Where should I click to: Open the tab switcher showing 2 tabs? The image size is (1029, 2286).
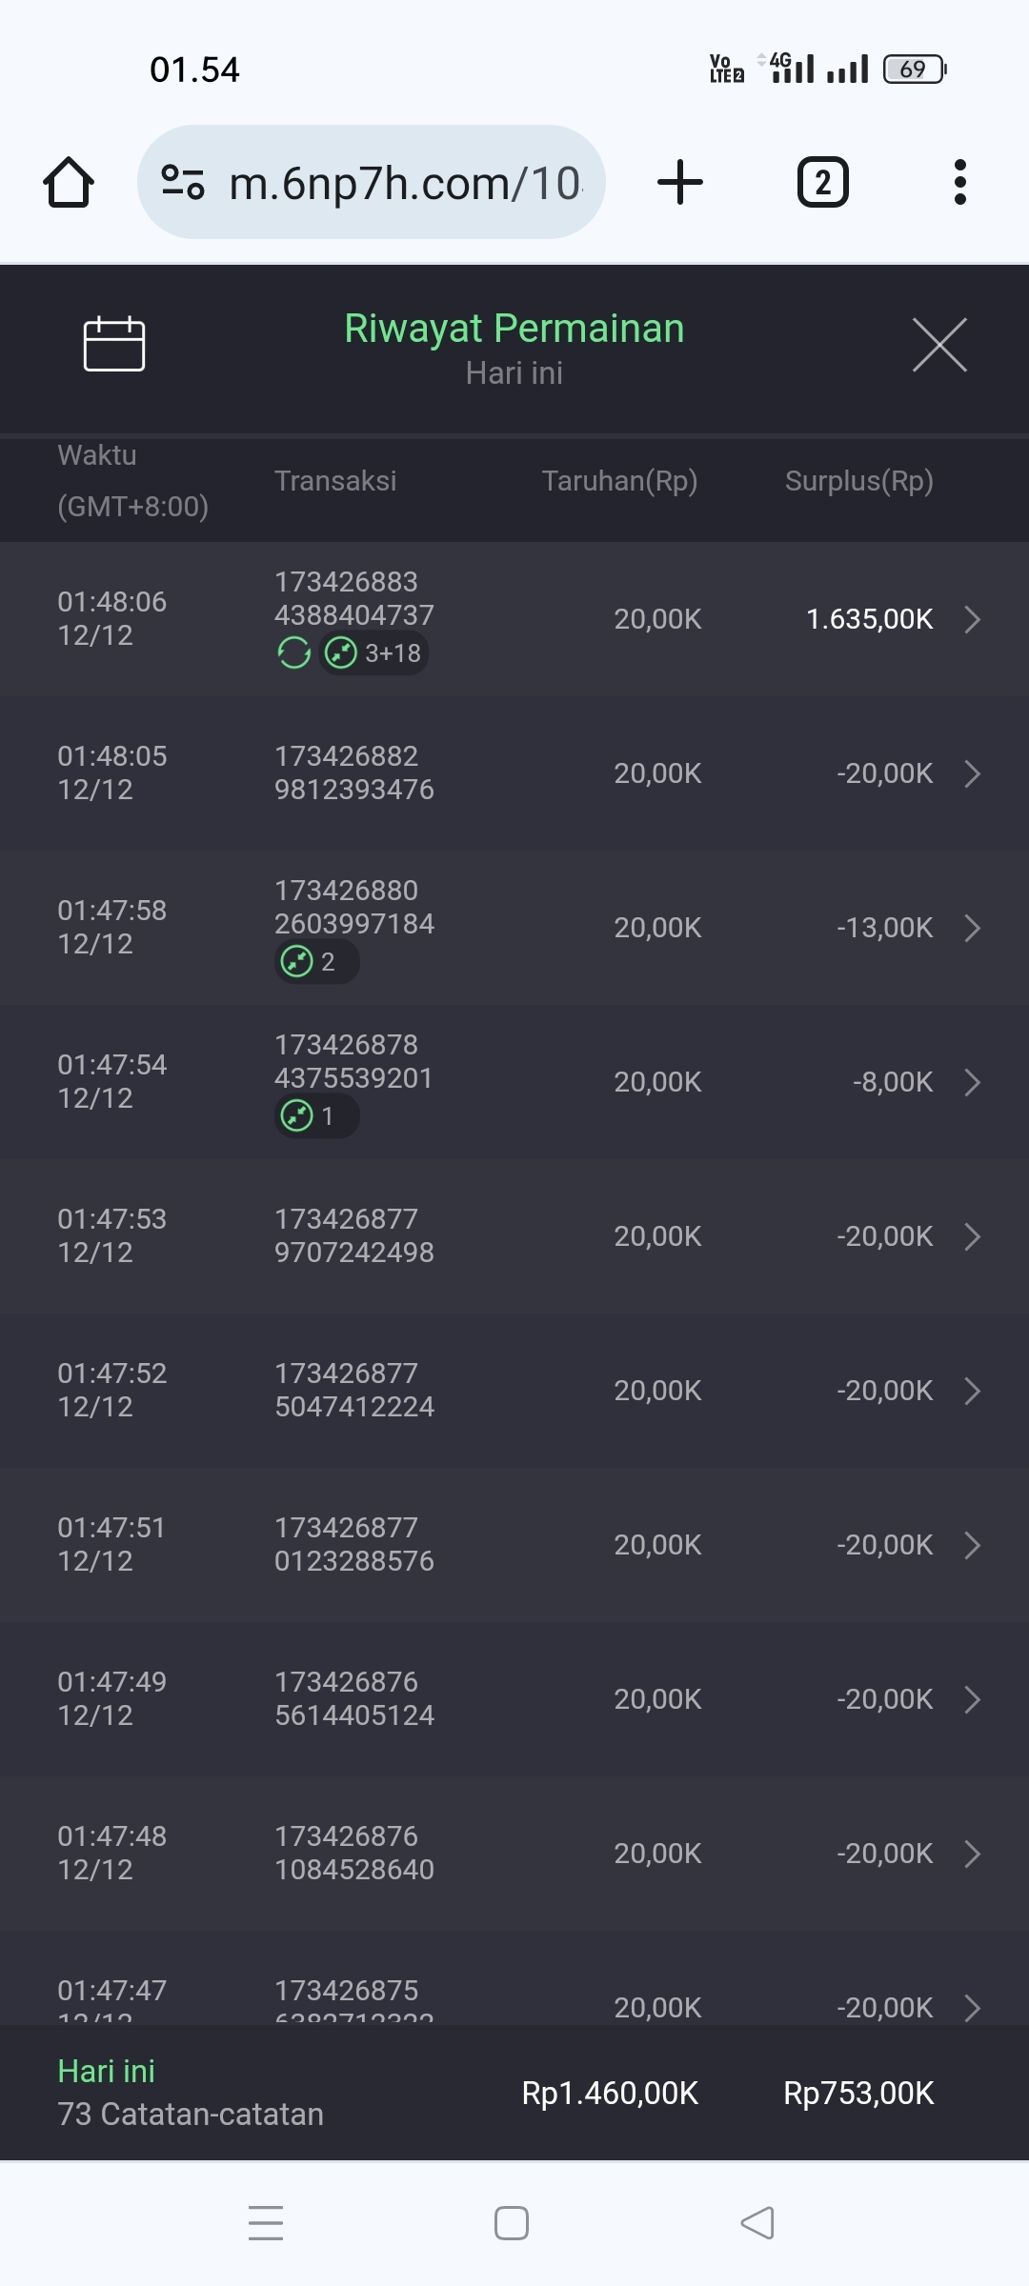[x=822, y=182]
